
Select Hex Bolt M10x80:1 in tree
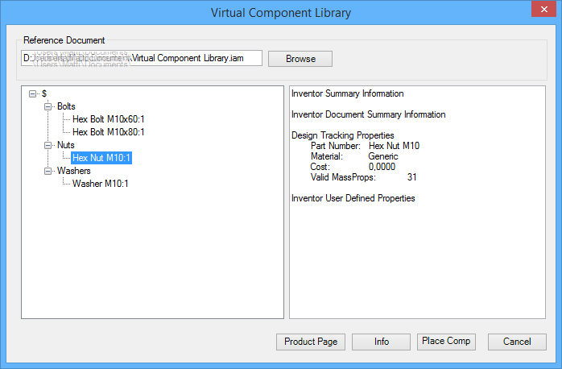pyautogui.click(x=108, y=132)
